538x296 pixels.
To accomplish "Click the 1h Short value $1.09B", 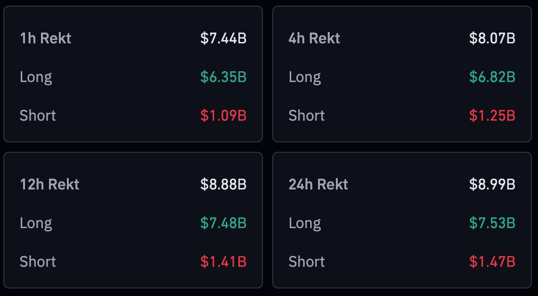I will (223, 115).
